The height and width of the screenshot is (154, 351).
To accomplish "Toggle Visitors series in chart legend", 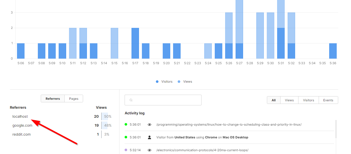I will tap(164, 82).
